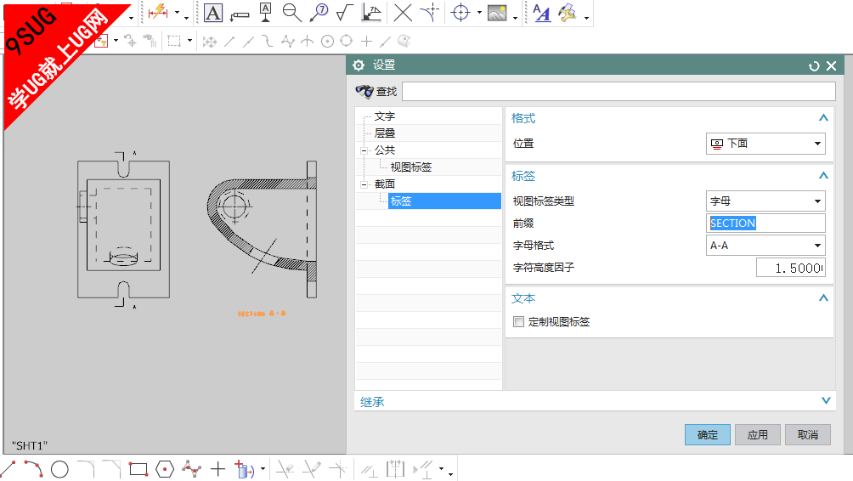Toggle the custom view label checkbox

518,321
